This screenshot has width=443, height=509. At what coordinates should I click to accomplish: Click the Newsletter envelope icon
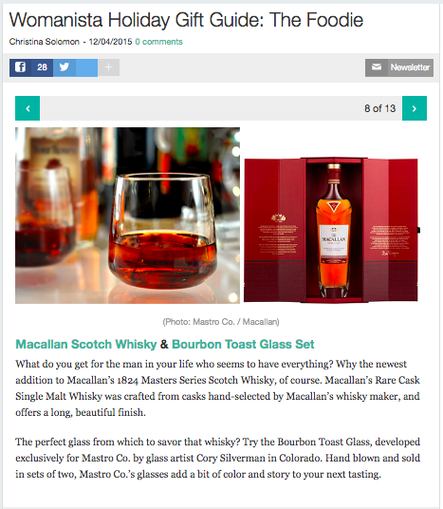377,67
